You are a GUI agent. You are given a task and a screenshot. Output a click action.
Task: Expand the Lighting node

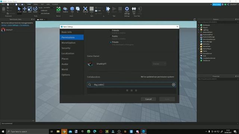[x=199, y=30]
